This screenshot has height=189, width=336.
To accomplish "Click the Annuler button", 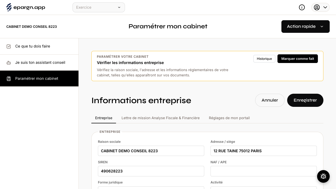I will 270,100.
